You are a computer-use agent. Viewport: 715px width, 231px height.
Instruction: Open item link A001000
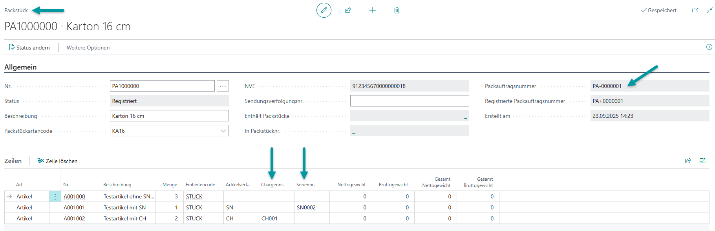pos(74,196)
